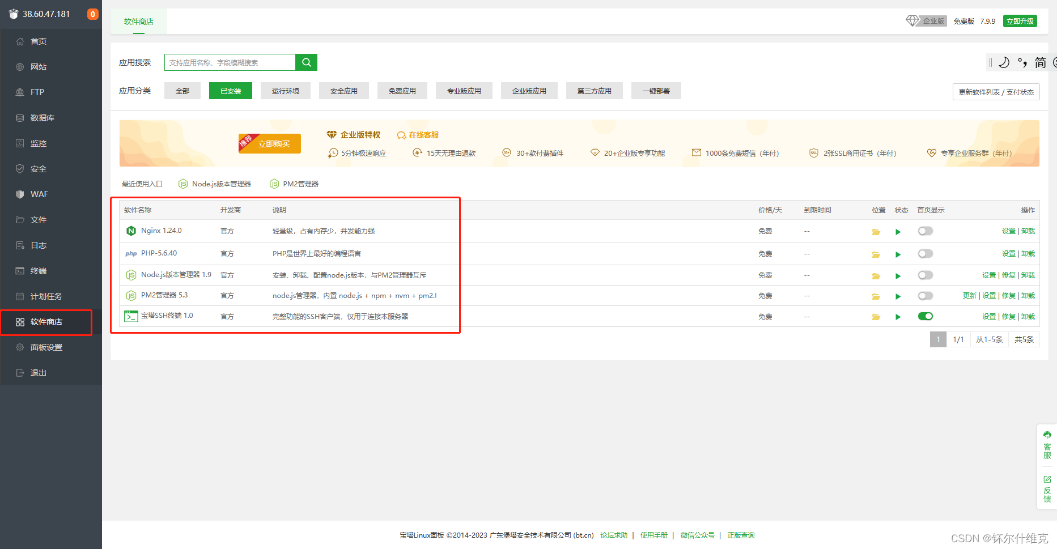Filter by 第三方应用 category
The image size is (1057, 549).
click(595, 91)
